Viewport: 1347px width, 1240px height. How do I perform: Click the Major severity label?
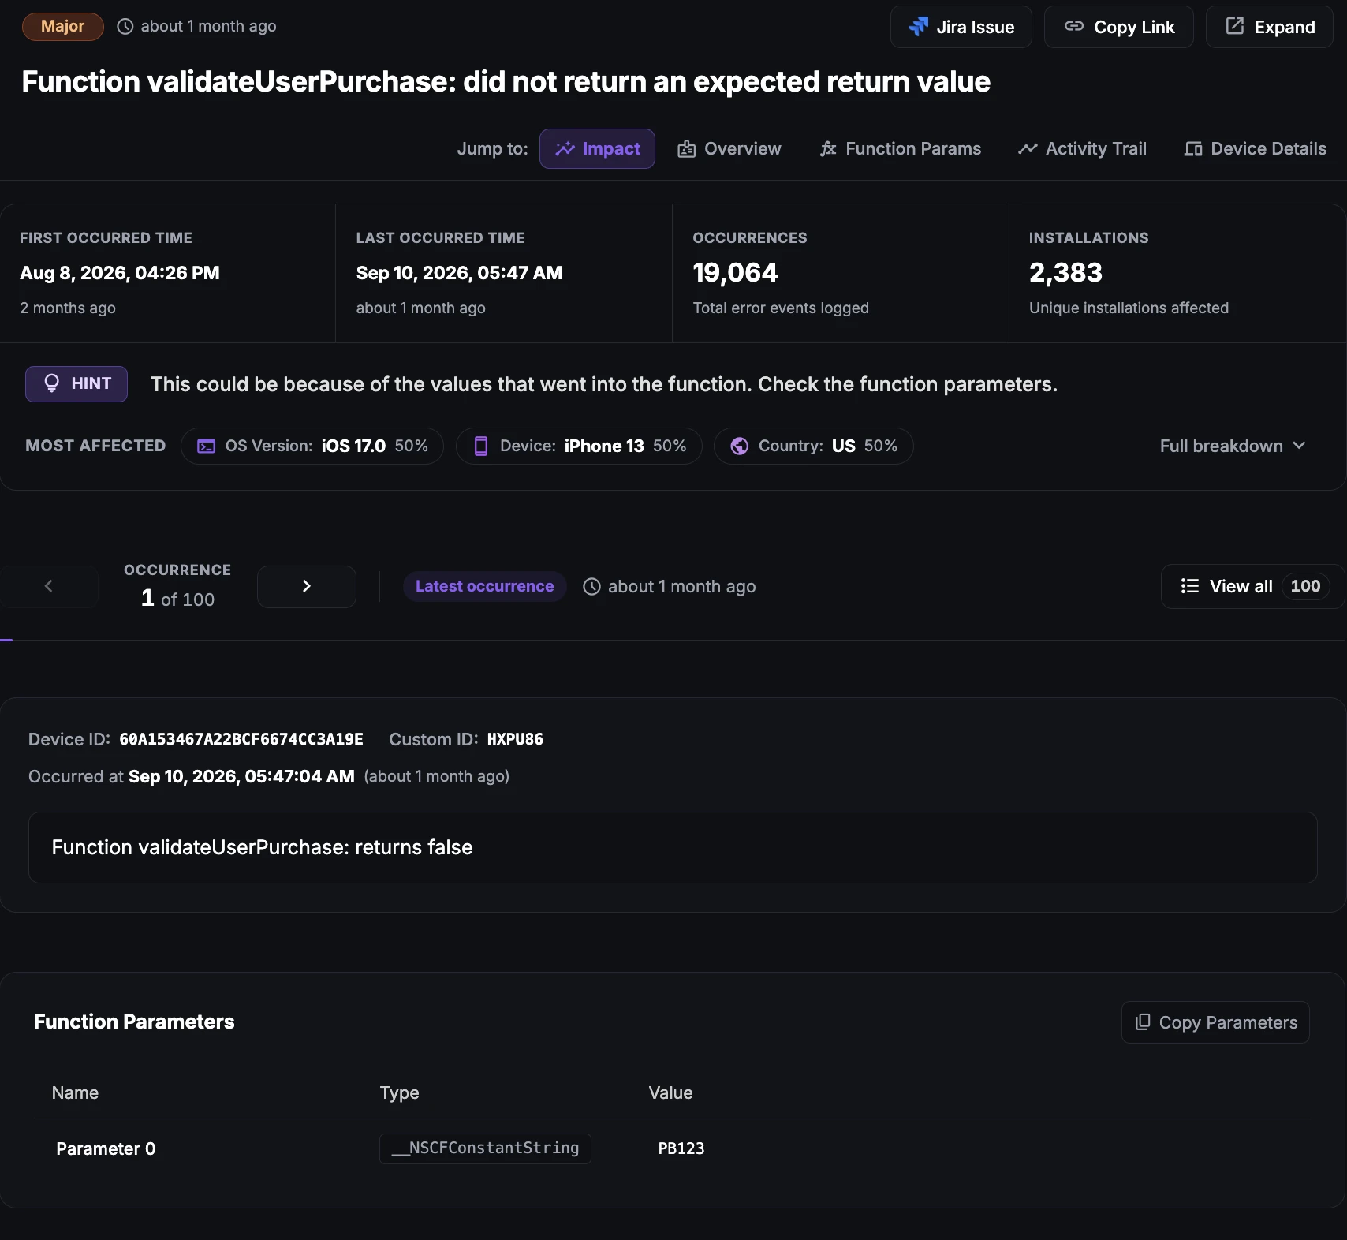[63, 27]
